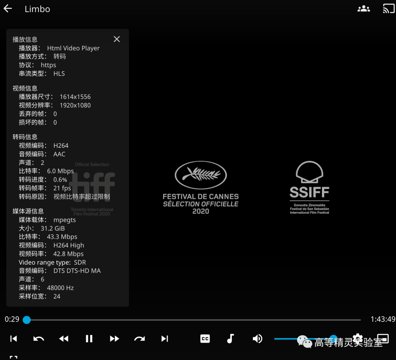The image size is (396, 360).
Task: Mute the volume speaker icon
Action: [x=257, y=338]
